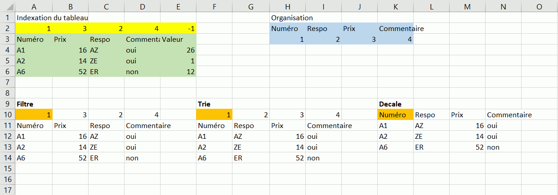Screen dimensions: 558x195
Task: Select row 7 by its row header
Action: click(x=7, y=82)
